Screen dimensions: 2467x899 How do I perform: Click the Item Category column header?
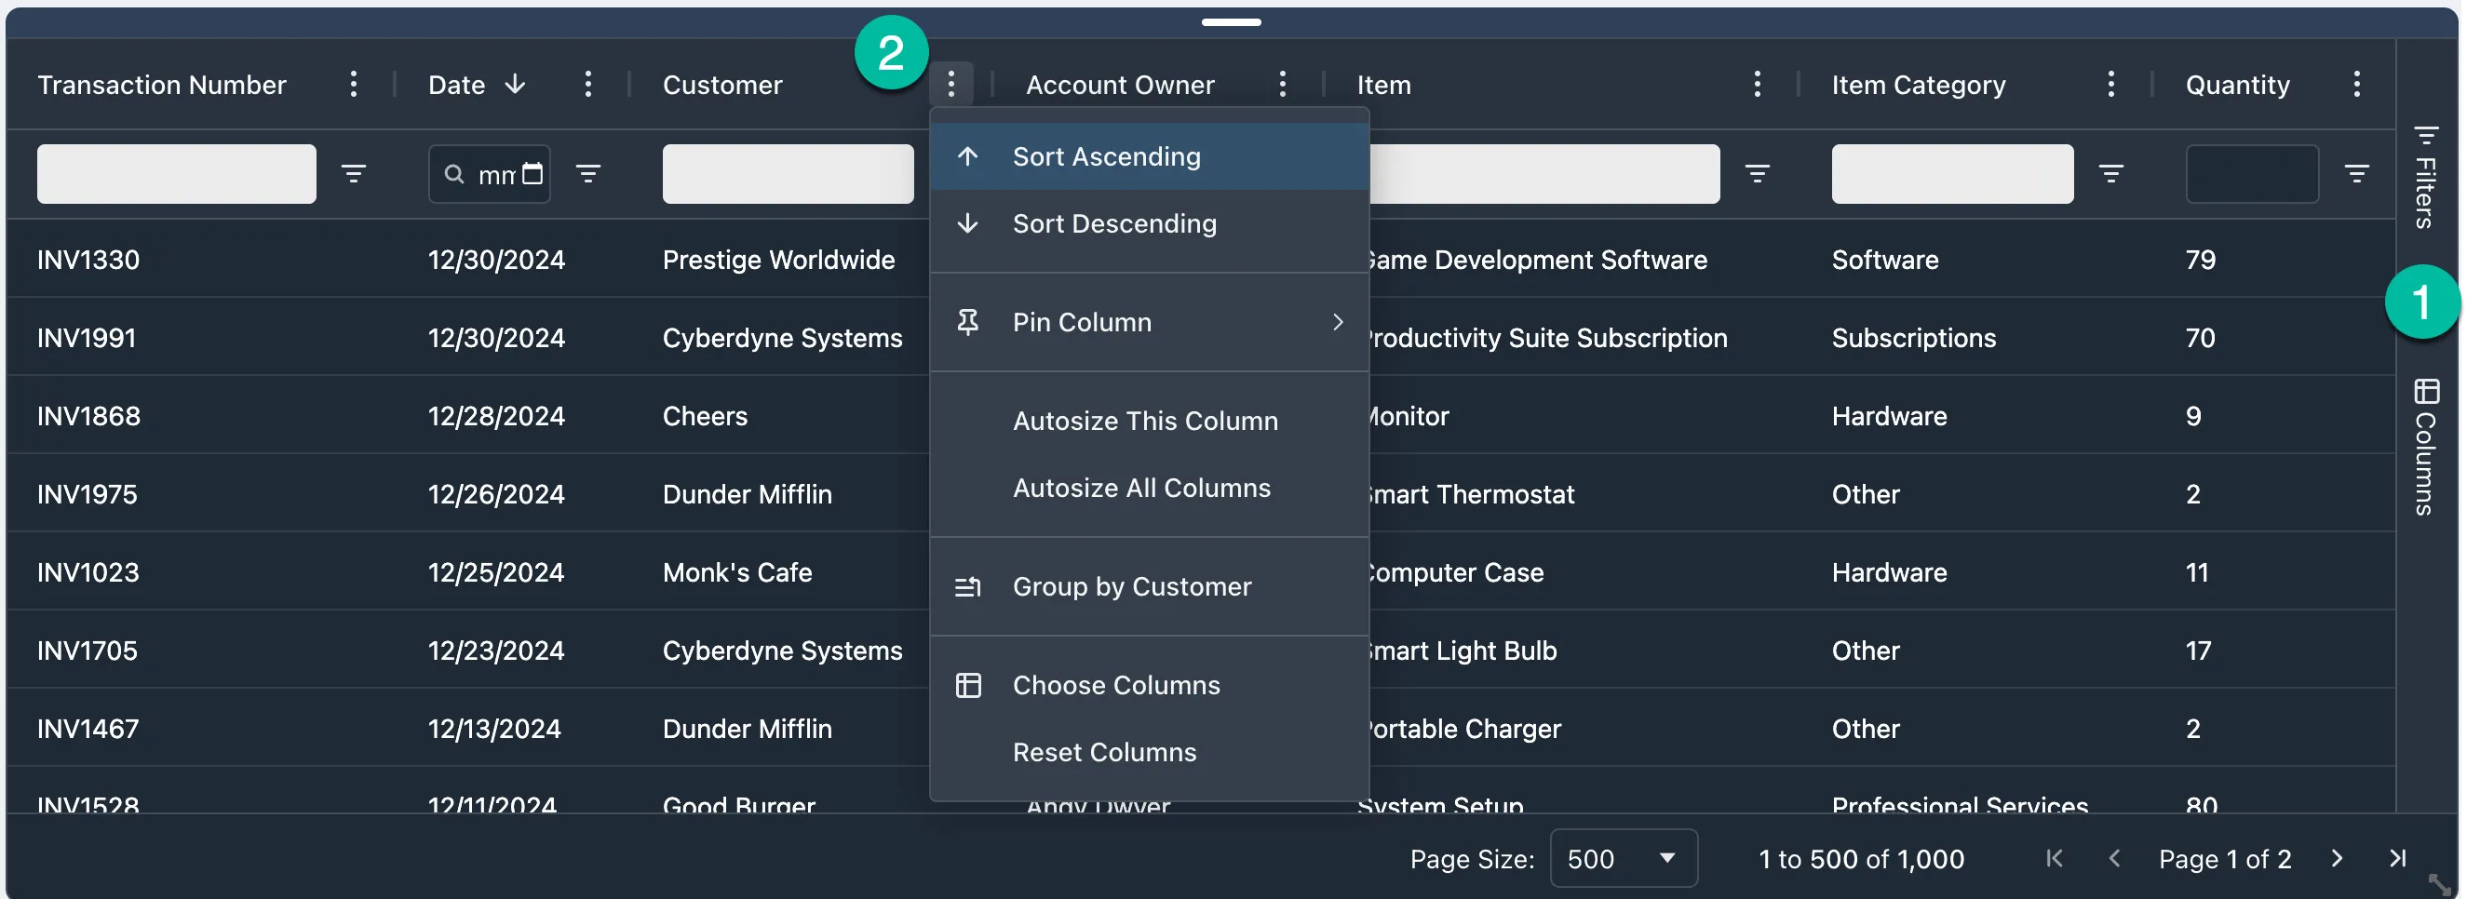pyautogui.click(x=1919, y=85)
